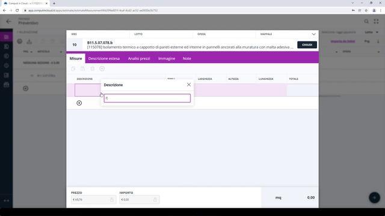The image size is (385, 216).
Task: Click the add circle in background list
Action: tap(25, 88)
